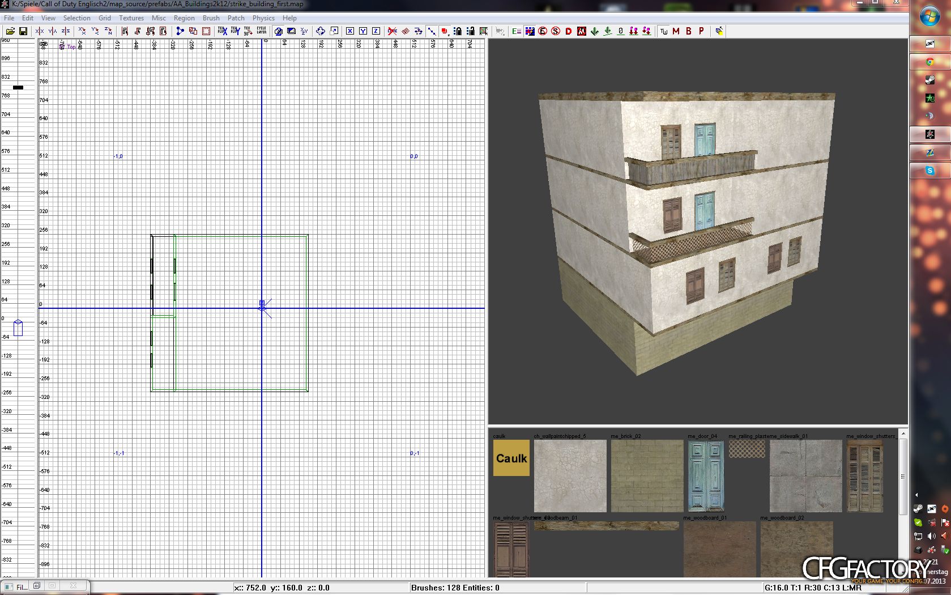Rotate selection around the Y axis
The image size is (951, 595).
95,31
